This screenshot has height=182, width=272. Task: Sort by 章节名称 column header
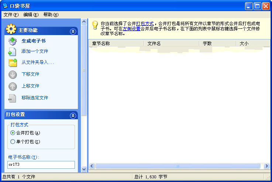(116, 43)
